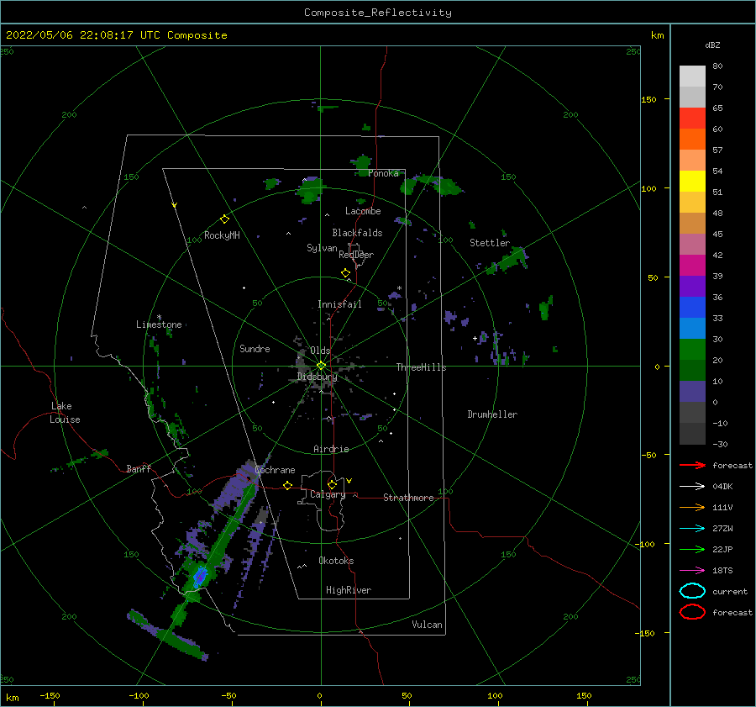
Task: Click the orange 111V arrow in legend
Action: coord(692,507)
